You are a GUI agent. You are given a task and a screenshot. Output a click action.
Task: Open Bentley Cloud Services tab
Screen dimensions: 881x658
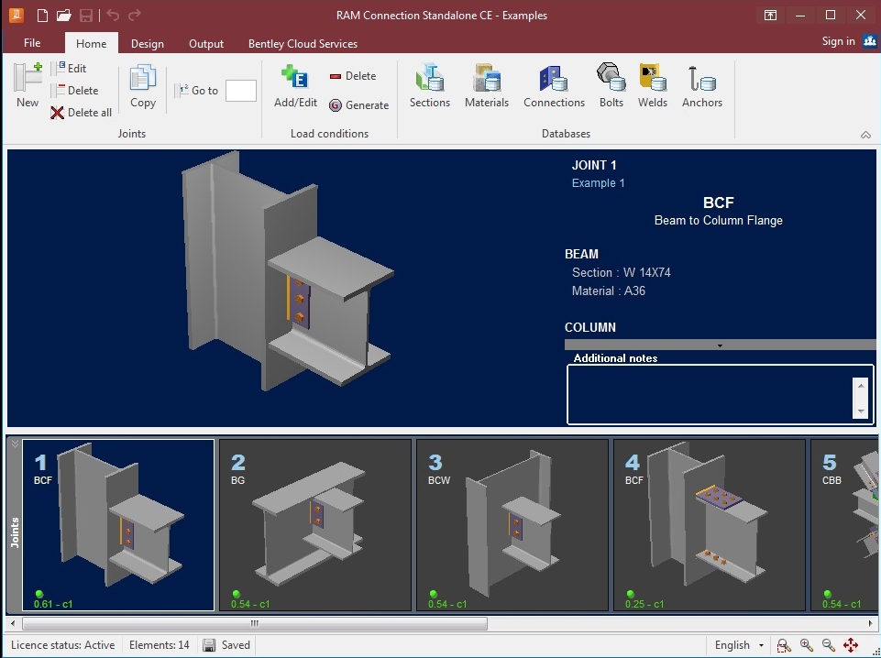click(303, 43)
